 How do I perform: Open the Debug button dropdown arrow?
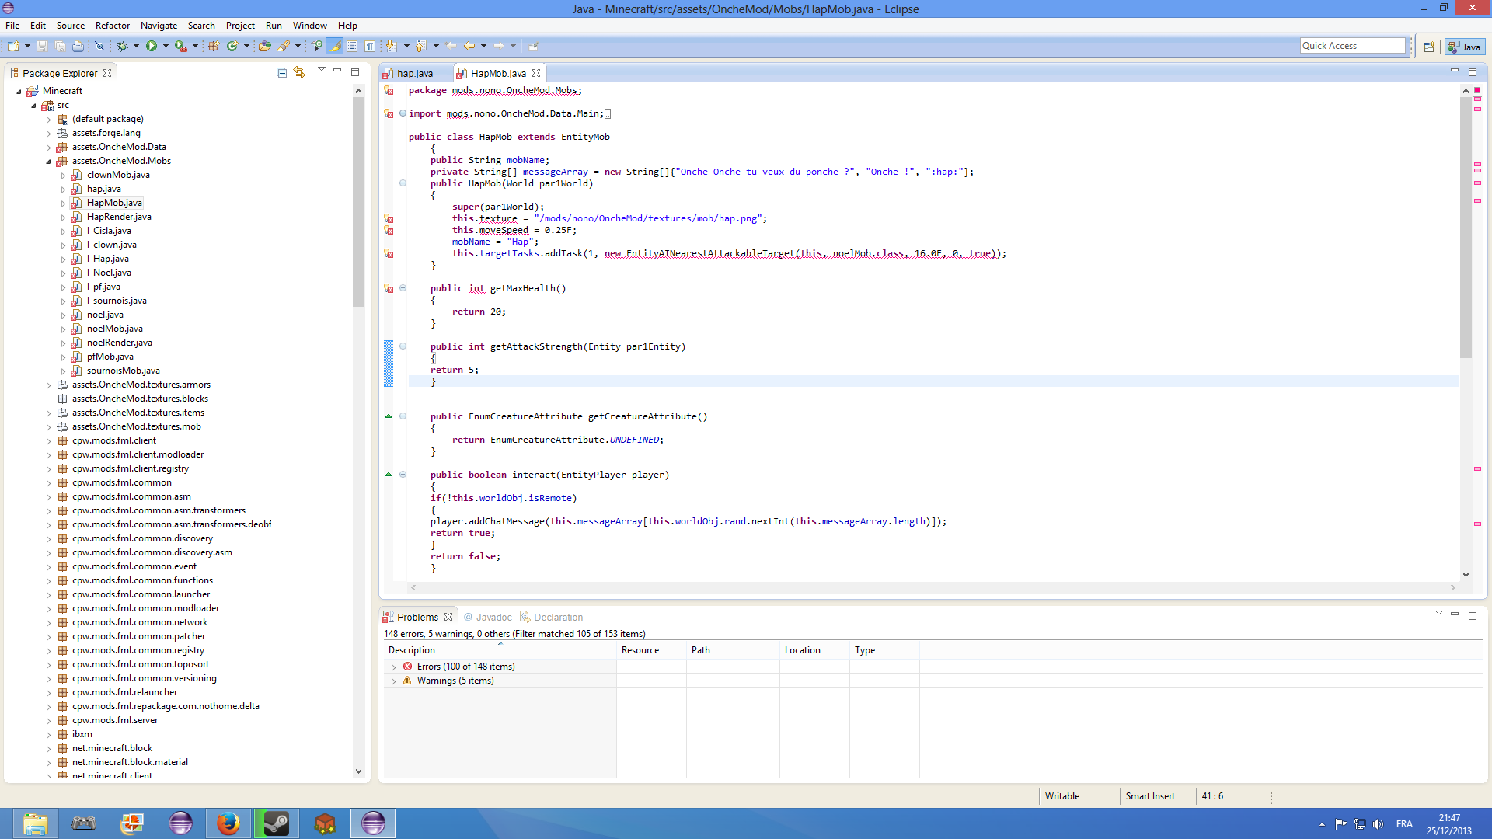click(136, 47)
